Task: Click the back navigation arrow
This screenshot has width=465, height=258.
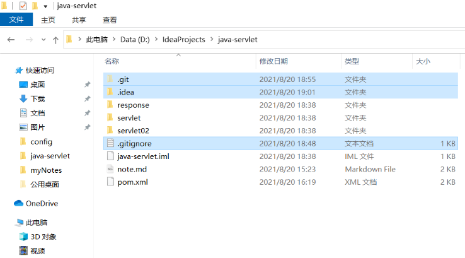Action: (x=11, y=40)
